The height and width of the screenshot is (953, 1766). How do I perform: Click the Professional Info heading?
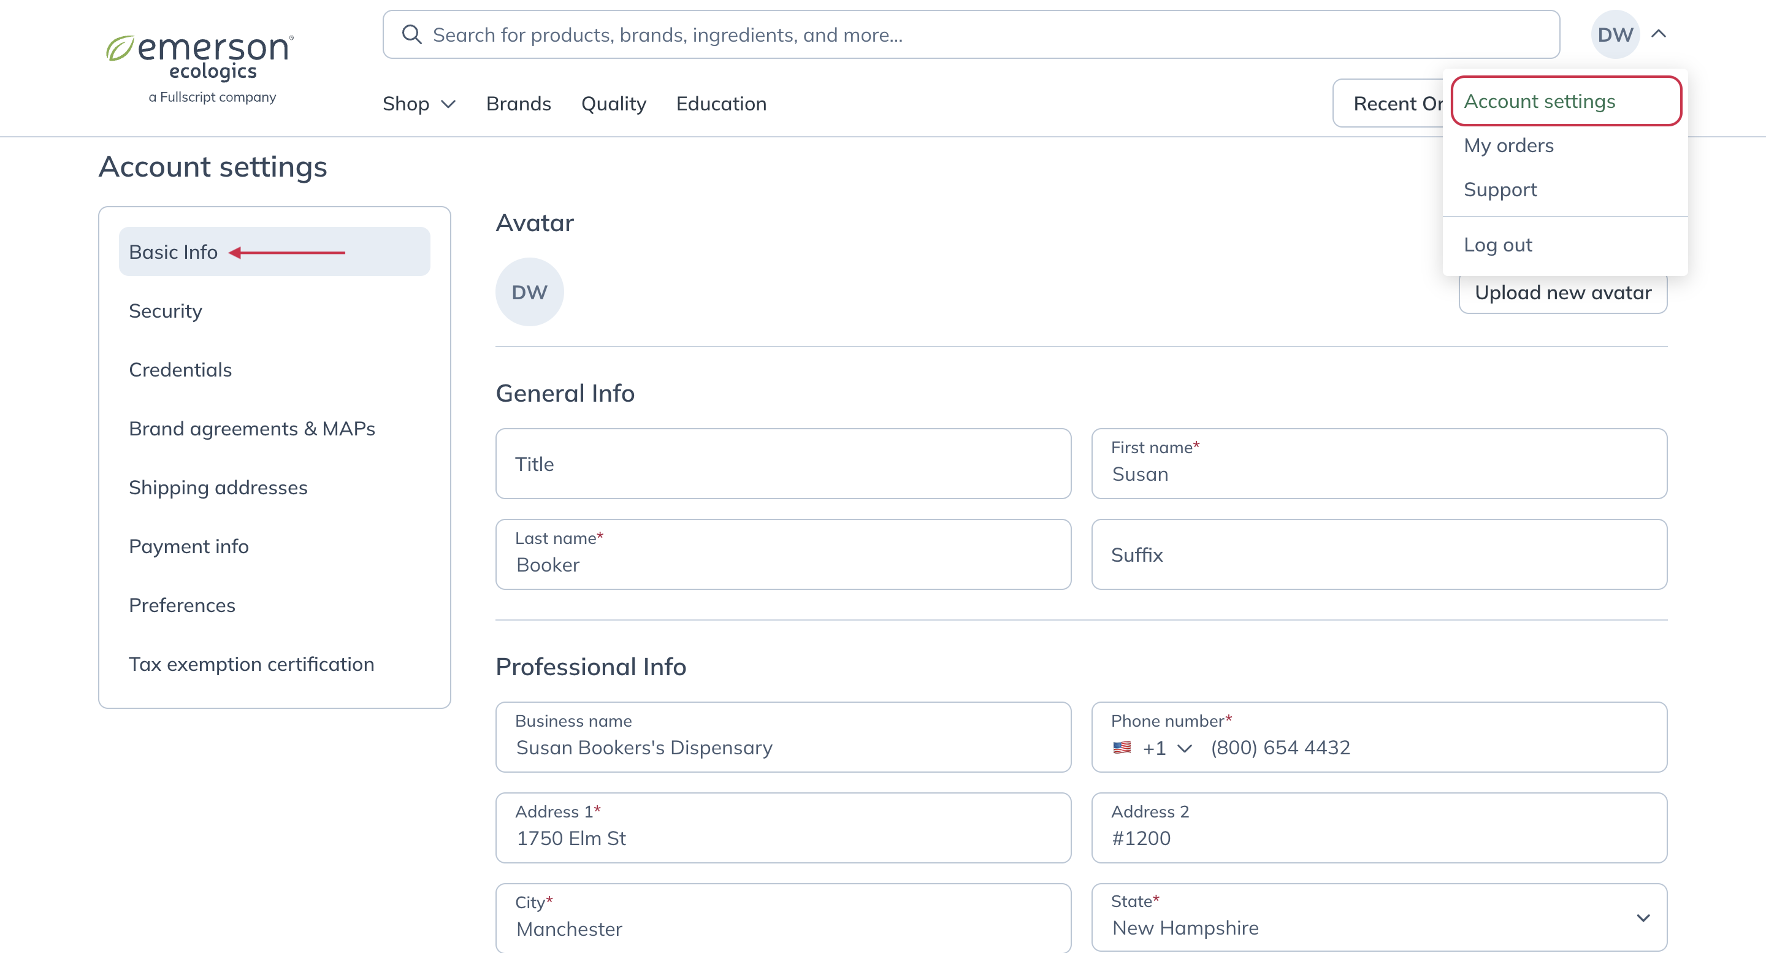click(591, 667)
